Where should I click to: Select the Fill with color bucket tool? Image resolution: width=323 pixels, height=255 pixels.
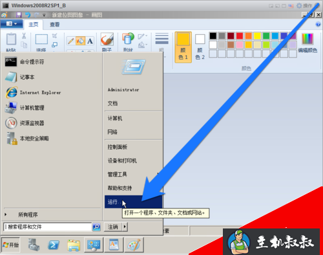(x=80, y=41)
